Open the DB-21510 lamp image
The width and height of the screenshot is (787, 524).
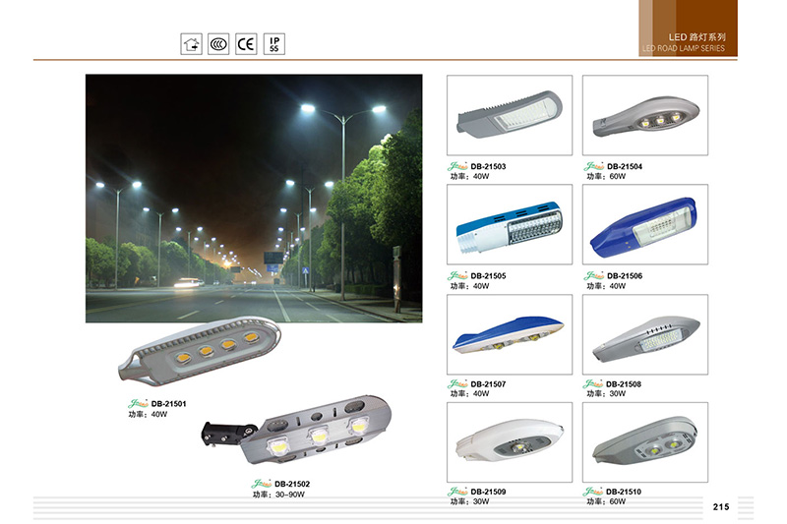[x=645, y=442]
